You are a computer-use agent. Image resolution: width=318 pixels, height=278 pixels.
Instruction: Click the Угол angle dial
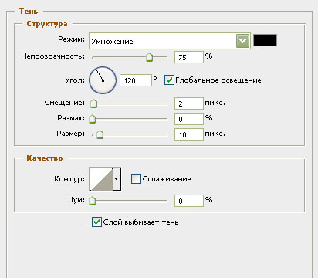(x=103, y=80)
